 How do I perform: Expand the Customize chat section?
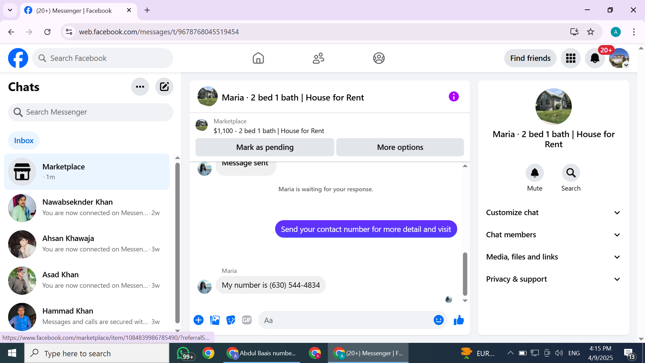(x=553, y=212)
